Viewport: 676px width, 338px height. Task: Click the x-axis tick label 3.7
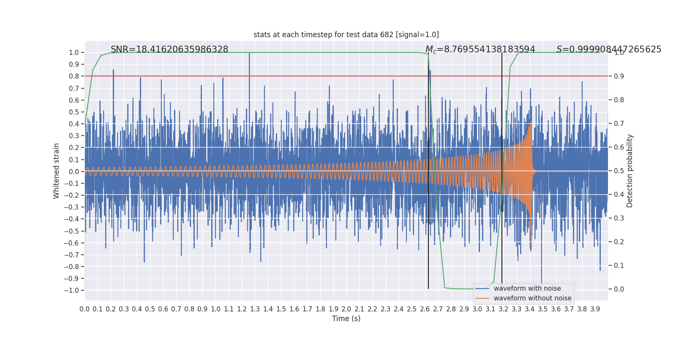[569, 309]
